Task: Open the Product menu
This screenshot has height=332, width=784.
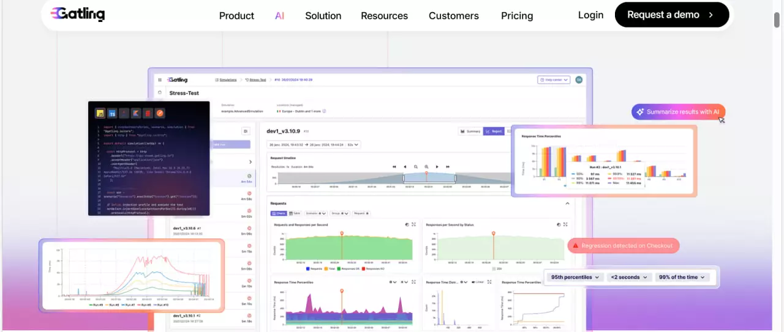Action: [236, 16]
